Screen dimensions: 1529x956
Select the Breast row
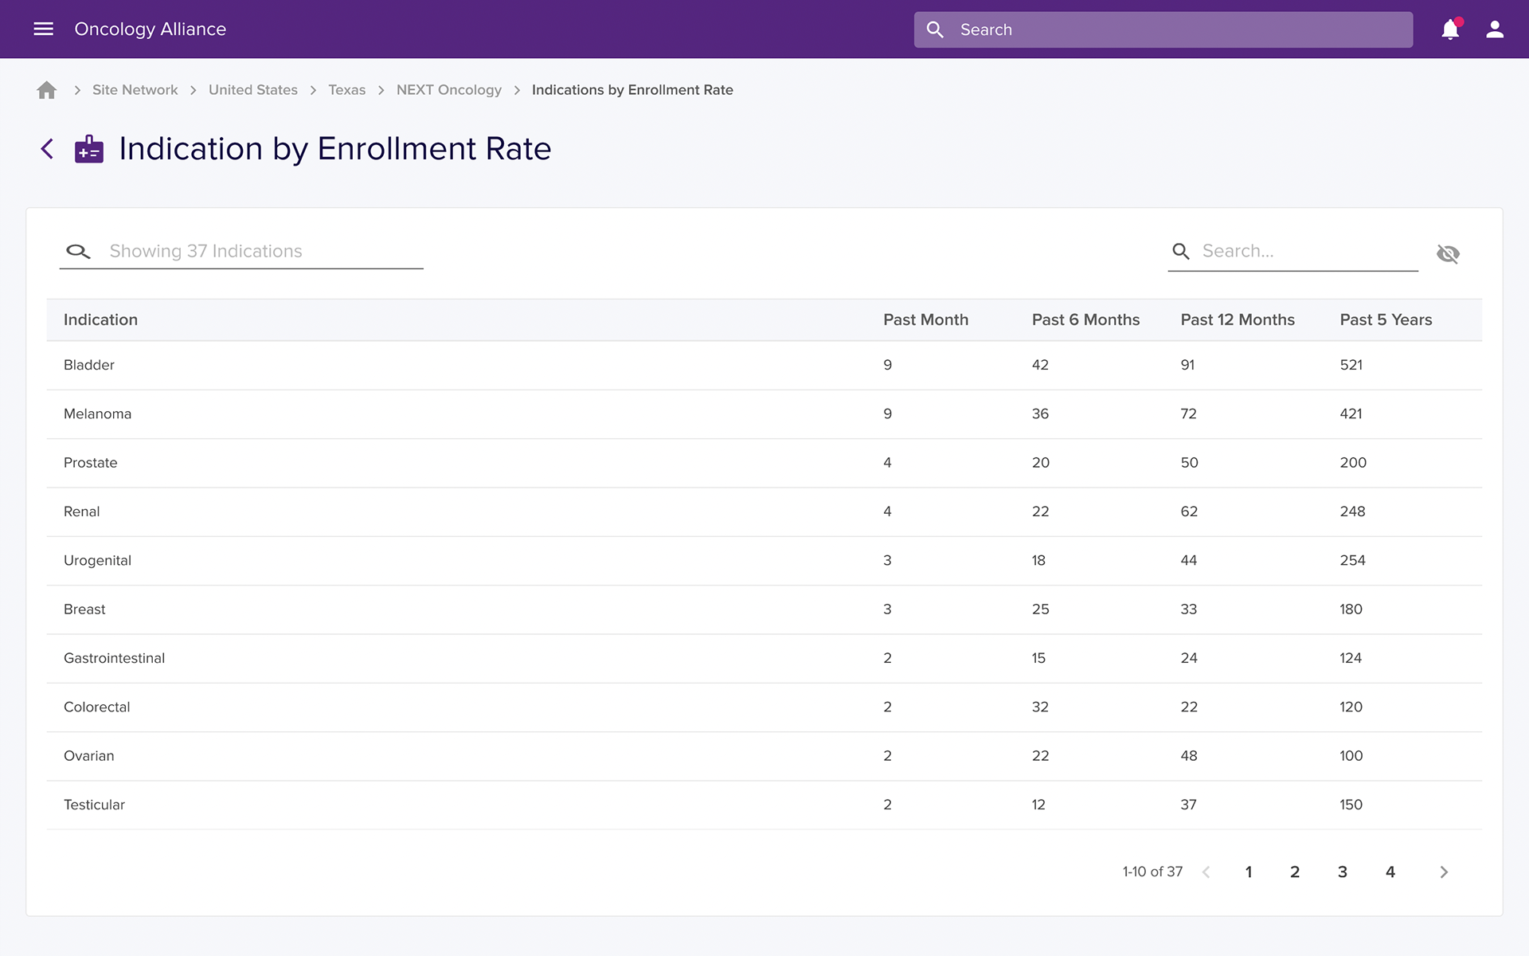click(764, 609)
